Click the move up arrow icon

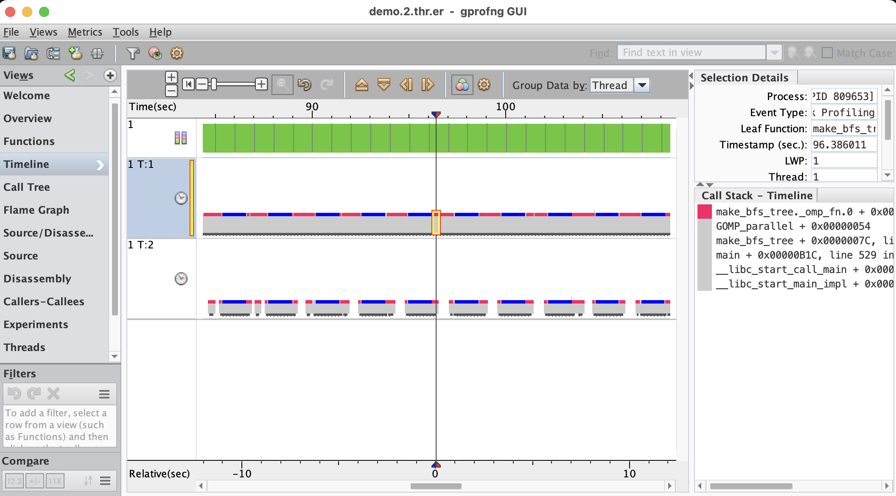(x=361, y=85)
